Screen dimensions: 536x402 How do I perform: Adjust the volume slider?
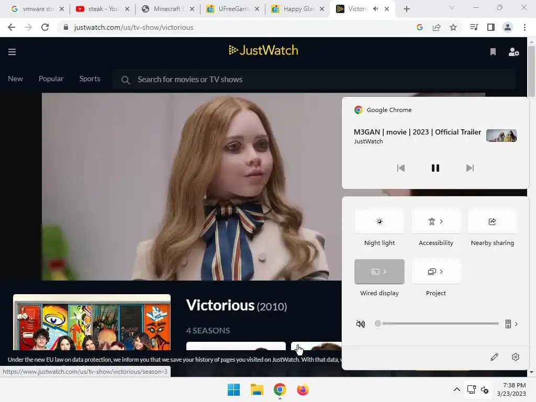[x=437, y=323]
